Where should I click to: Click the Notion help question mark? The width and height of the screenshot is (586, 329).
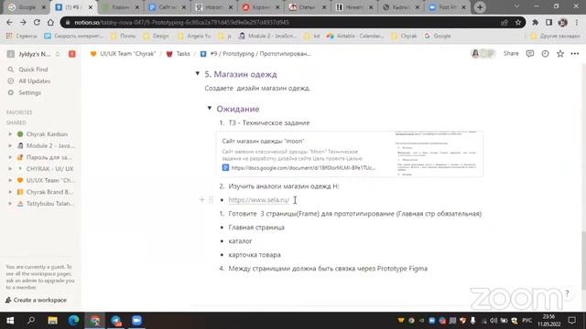click(x=567, y=293)
